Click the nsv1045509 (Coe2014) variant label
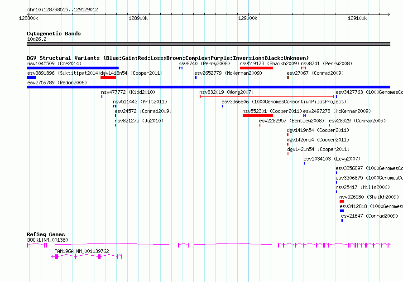 tap(54, 63)
